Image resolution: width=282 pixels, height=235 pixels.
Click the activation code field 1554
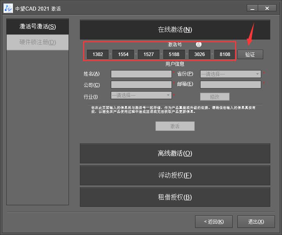pos(123,54)
